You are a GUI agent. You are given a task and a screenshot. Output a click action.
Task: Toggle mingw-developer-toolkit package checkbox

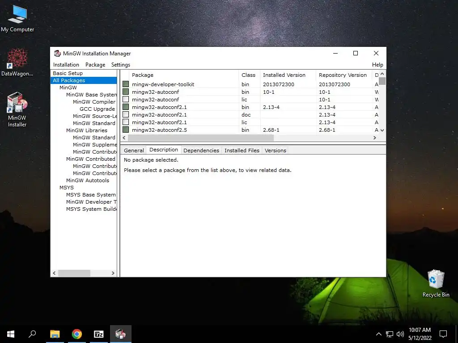point(126,84)
